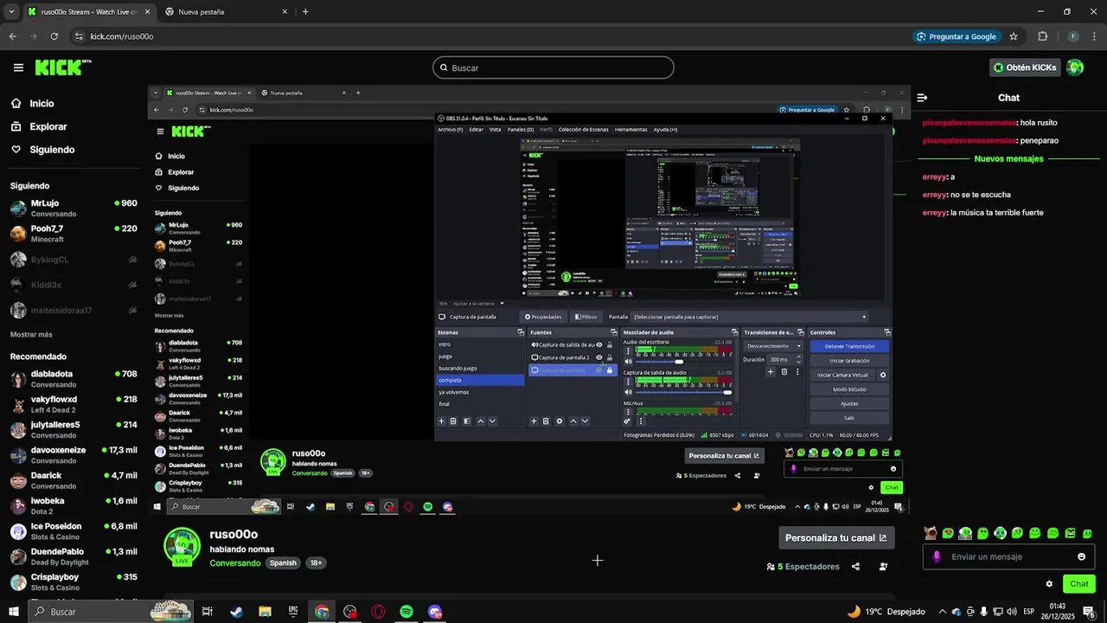1107x623 pixels.
Task: Open Spotify from the Windows taskbar
Action: tap(406, 612)
